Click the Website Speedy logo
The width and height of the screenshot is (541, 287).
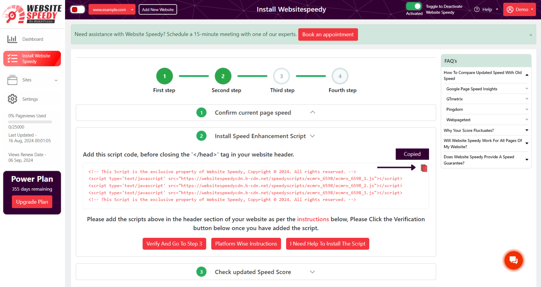[x=32, y=14]
